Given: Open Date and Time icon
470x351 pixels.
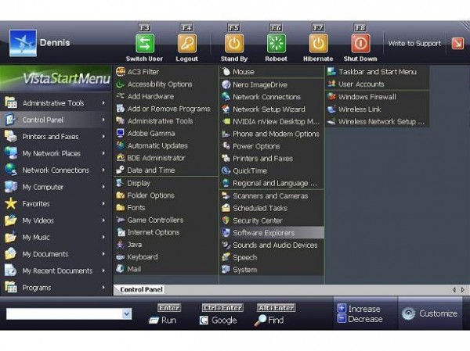Looking at the screenshot, I should pos(121,170).
